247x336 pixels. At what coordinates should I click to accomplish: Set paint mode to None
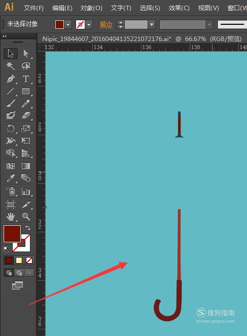point(29,260)
